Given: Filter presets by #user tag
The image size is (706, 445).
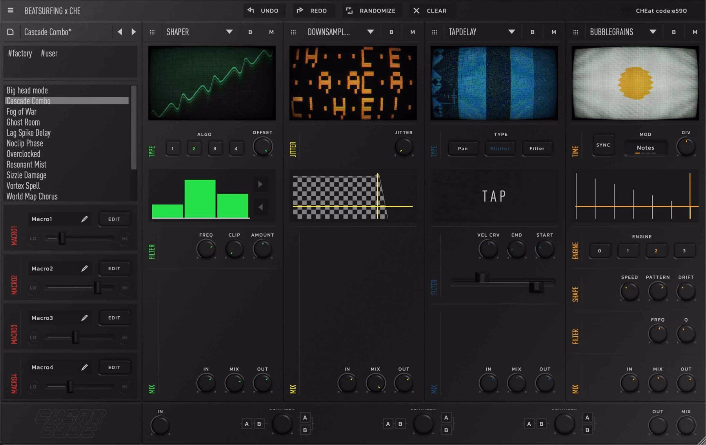Looking at the screenshot, I should [49, 53].
